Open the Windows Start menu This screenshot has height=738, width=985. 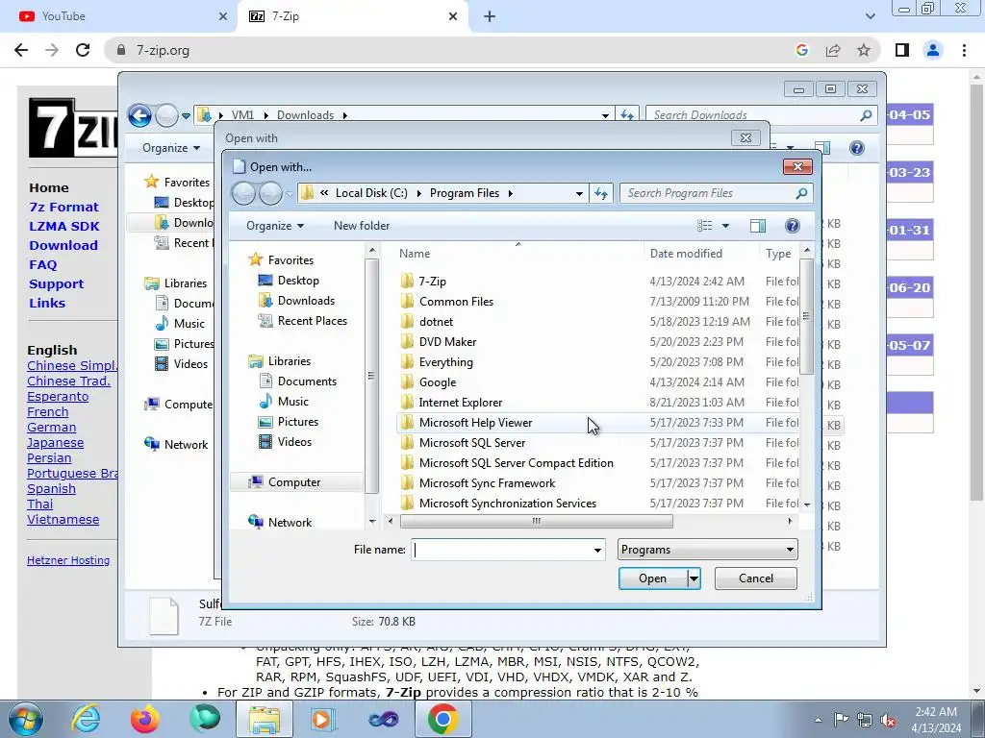[x=26, y=719]
